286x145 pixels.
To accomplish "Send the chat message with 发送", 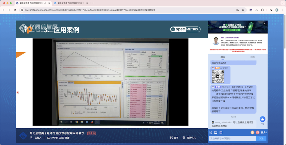I will 261,138.
